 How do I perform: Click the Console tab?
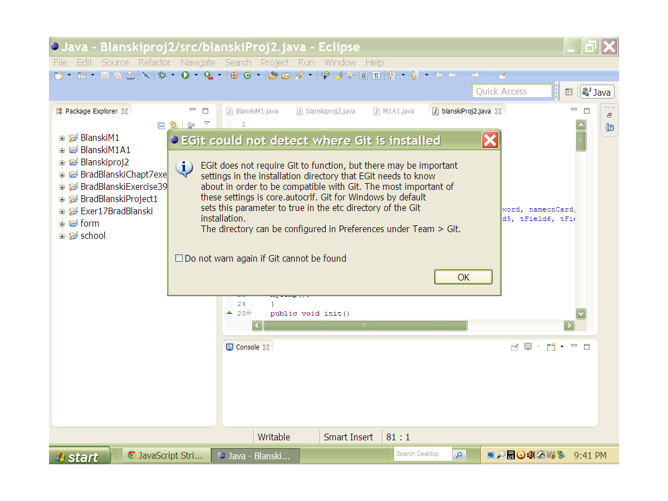click(248, 347)
